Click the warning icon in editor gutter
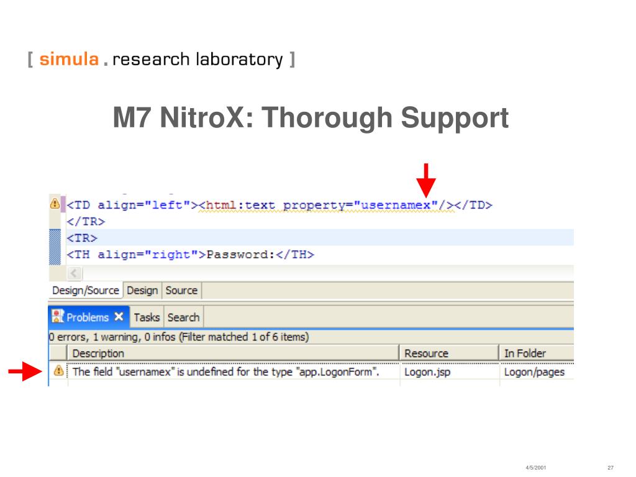 point(55,203)
